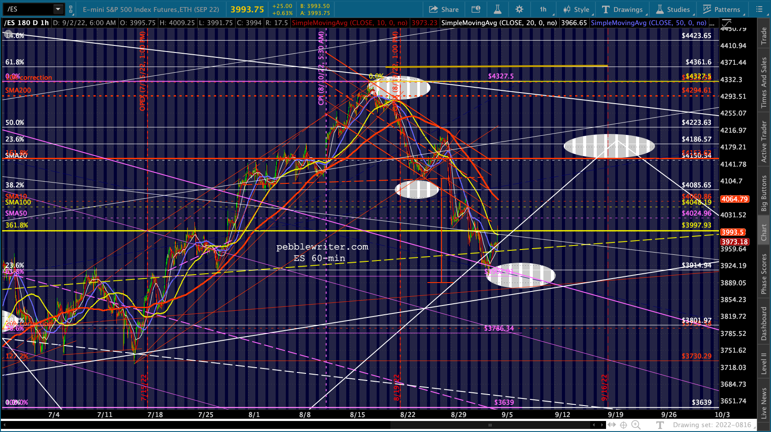Open the Style menu
This screenshot has width=771, height=432.
point(576,9)
